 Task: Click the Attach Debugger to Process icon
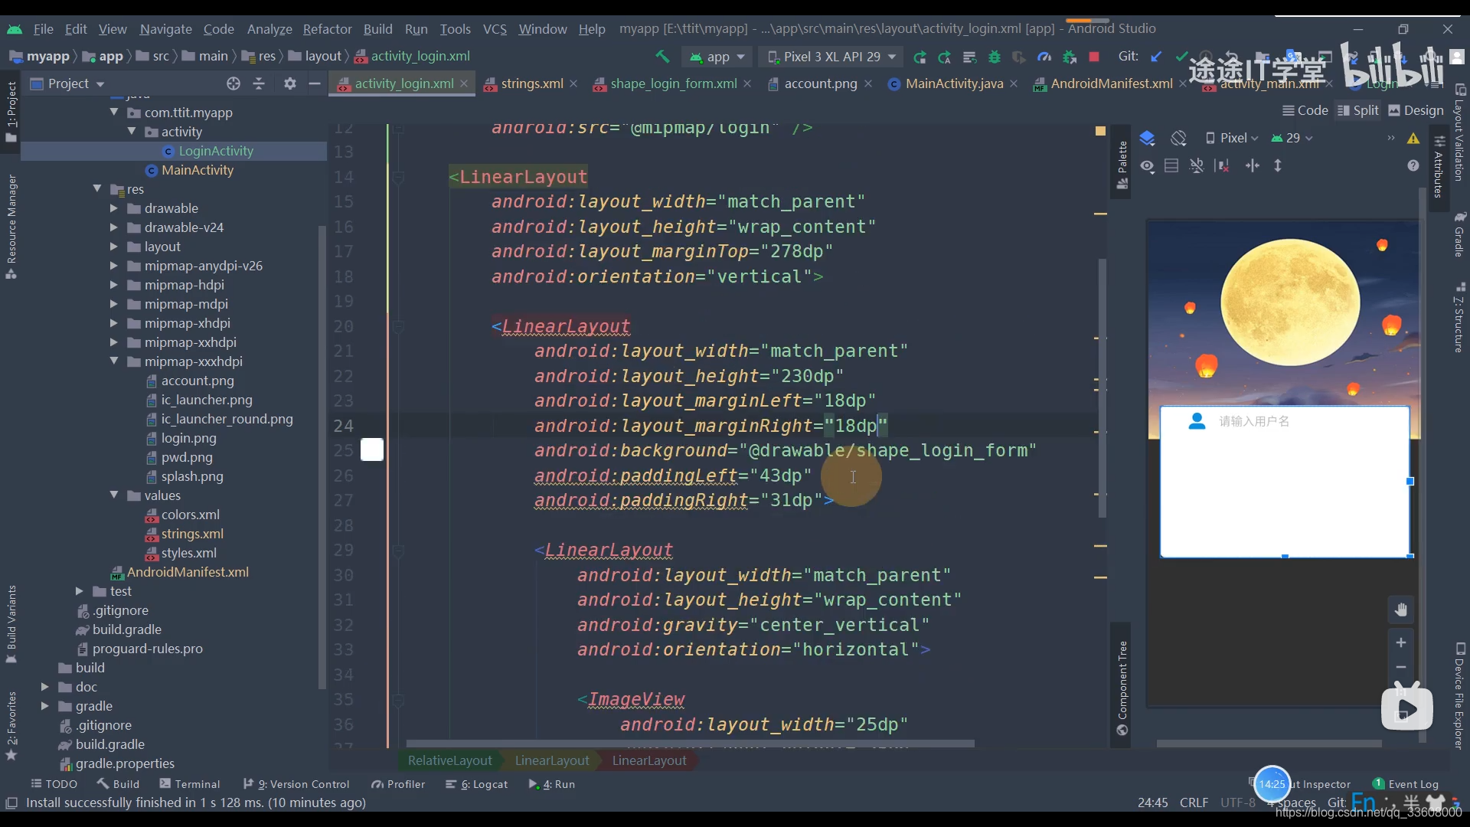coord(1070,57)
